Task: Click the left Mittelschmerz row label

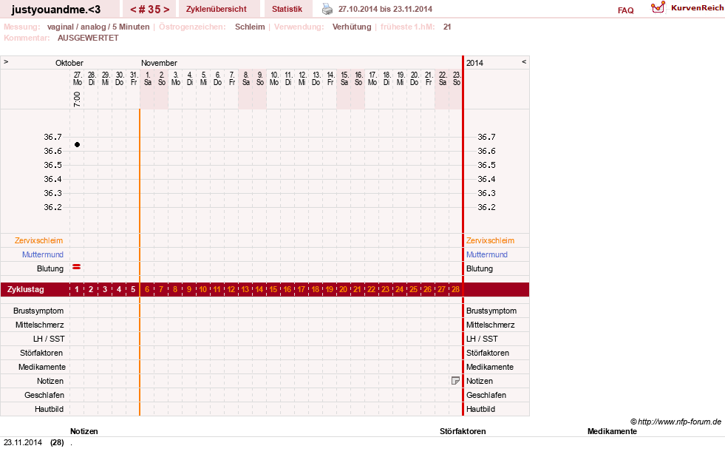Action: click(x=39, y=325)
